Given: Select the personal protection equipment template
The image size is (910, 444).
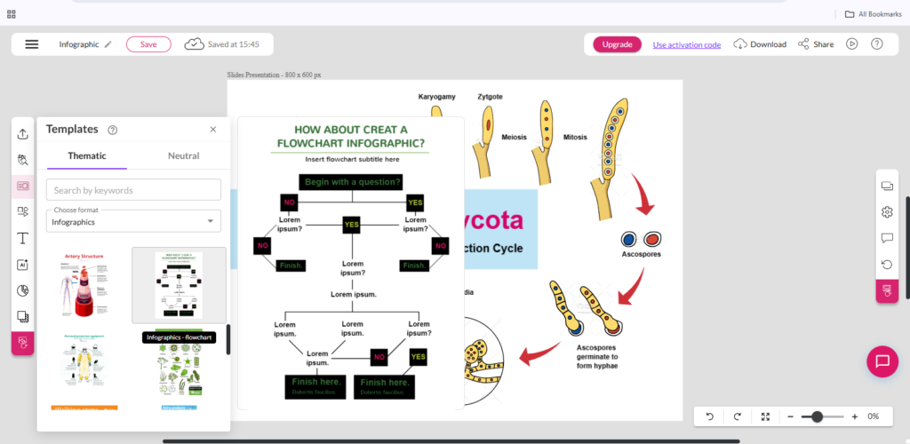Looking at the screenshot, I should (84, 361).
